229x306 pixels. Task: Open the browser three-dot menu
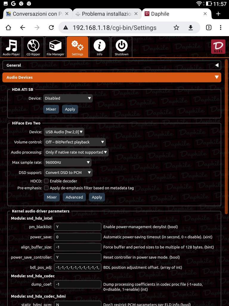pyautogui.click(x=220, y=28)
